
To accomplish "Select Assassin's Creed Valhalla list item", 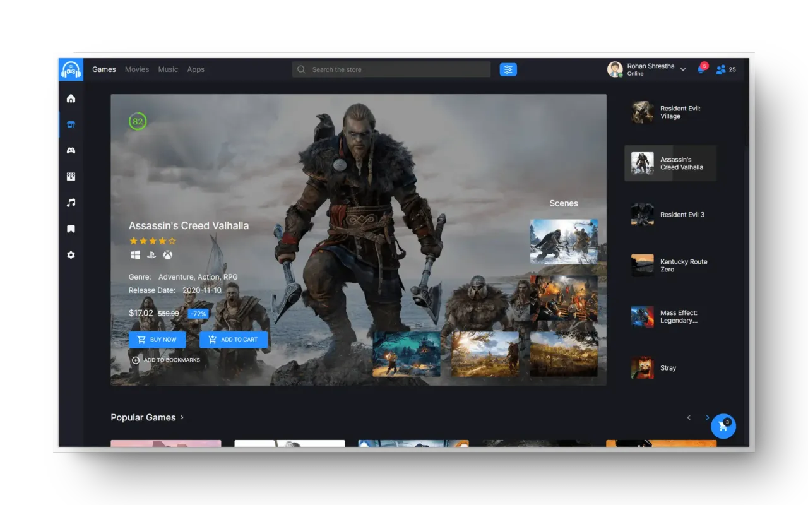I will 670,163.
